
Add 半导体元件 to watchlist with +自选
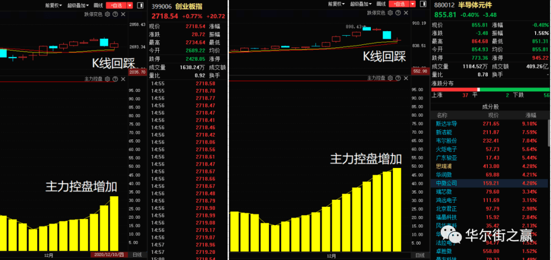[x=399, y=4]
